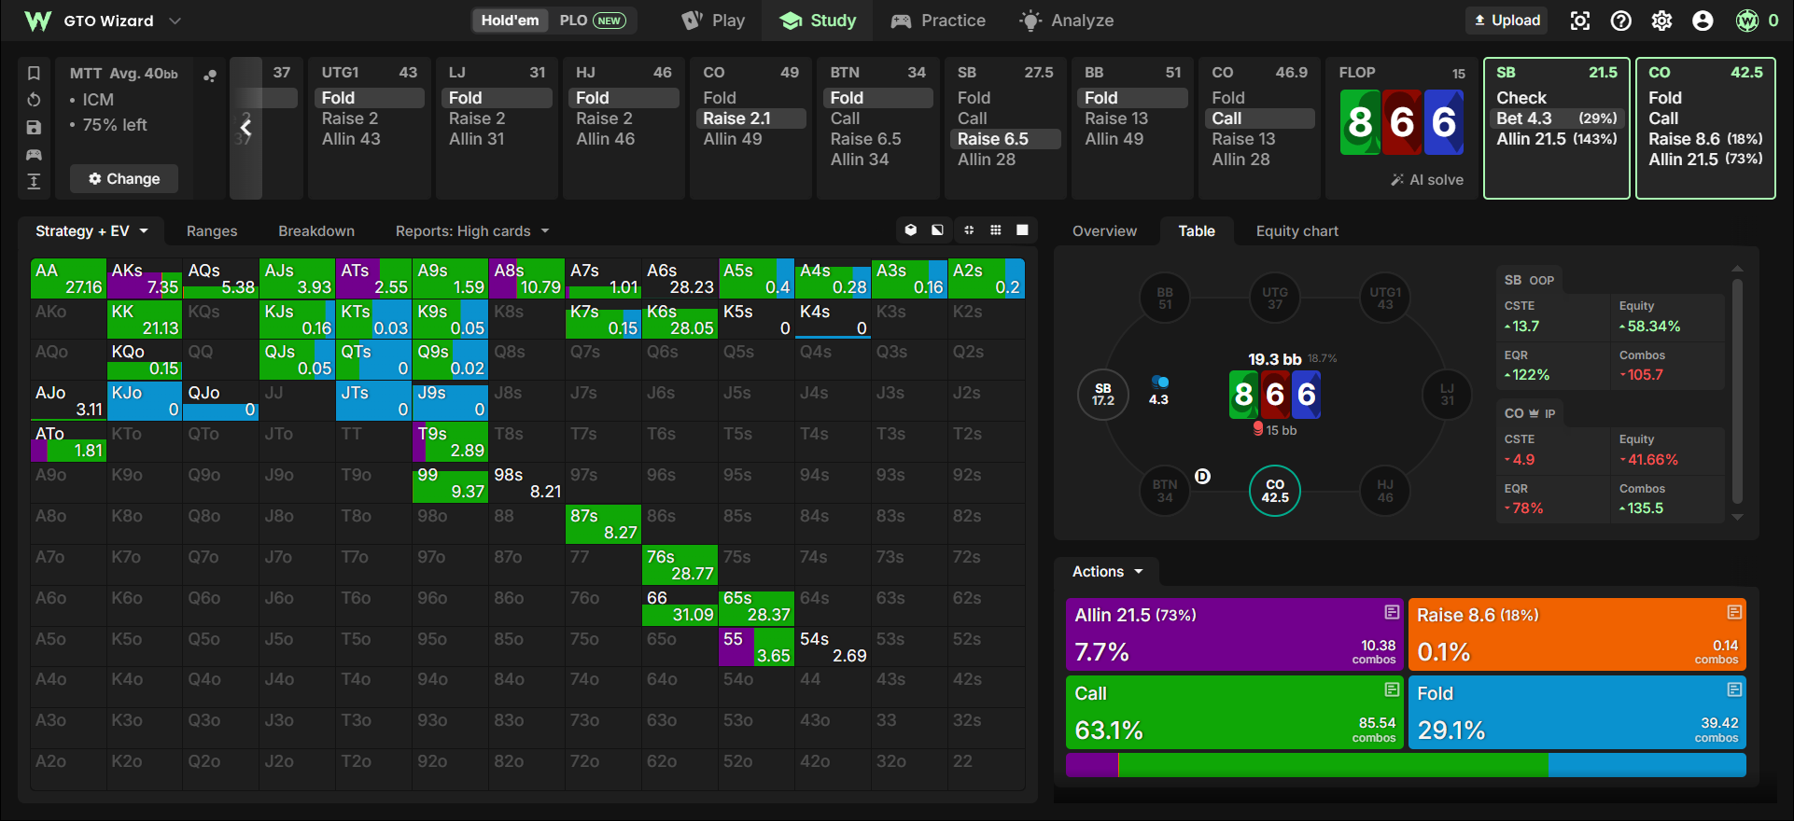
Task: Click the save floppy disk icon
Action: coord(34,127)
